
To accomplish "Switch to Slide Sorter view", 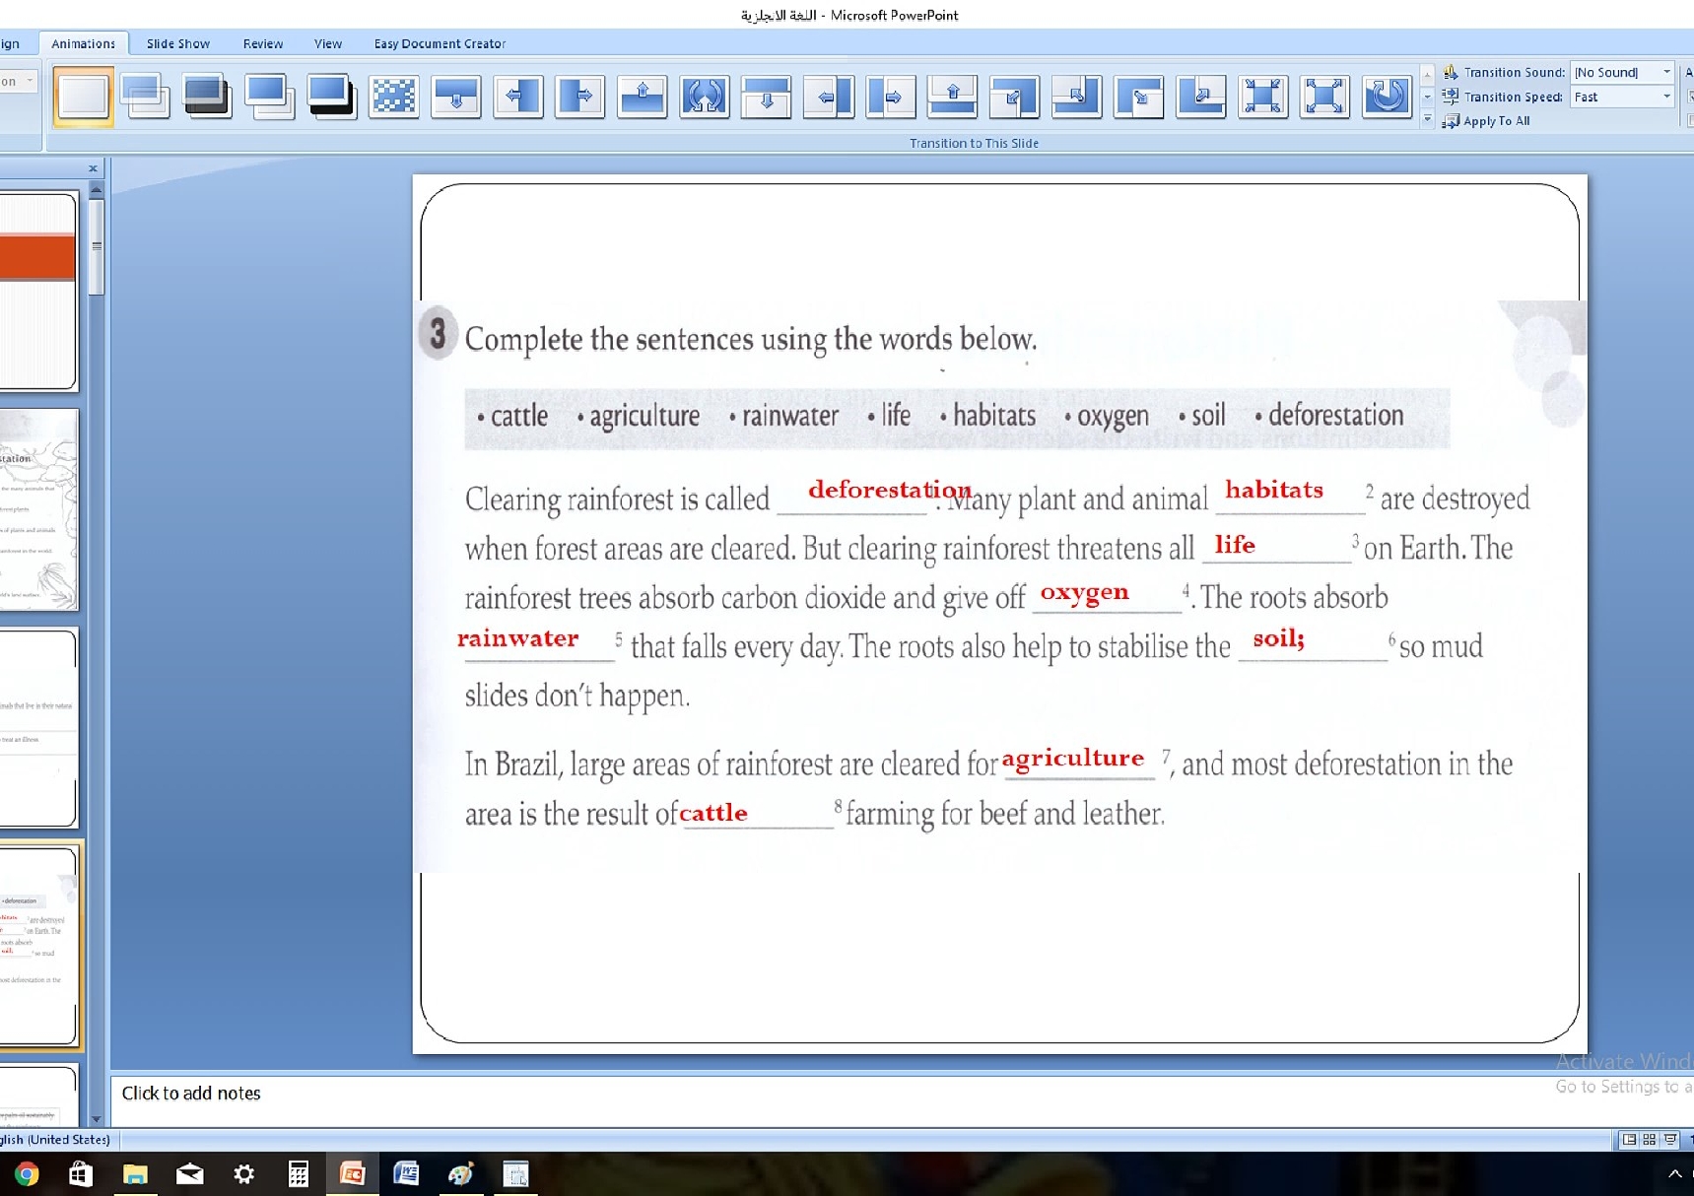I will point(1649,1140).
